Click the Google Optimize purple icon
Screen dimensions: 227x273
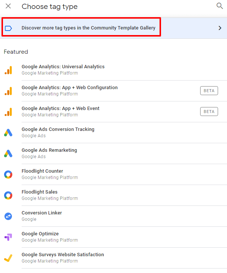[x=8, y=237]
